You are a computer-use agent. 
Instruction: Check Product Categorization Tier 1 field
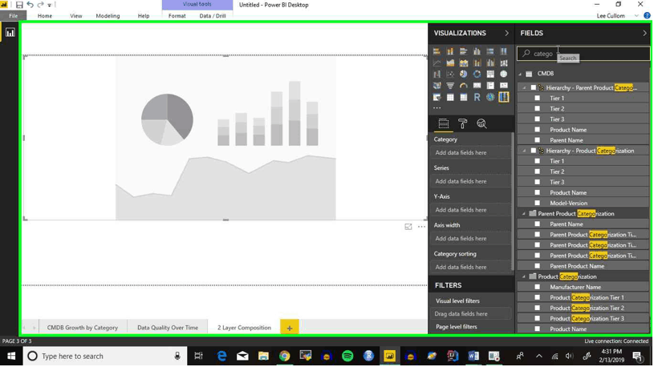pyautogui.click(x=538, y=298)
